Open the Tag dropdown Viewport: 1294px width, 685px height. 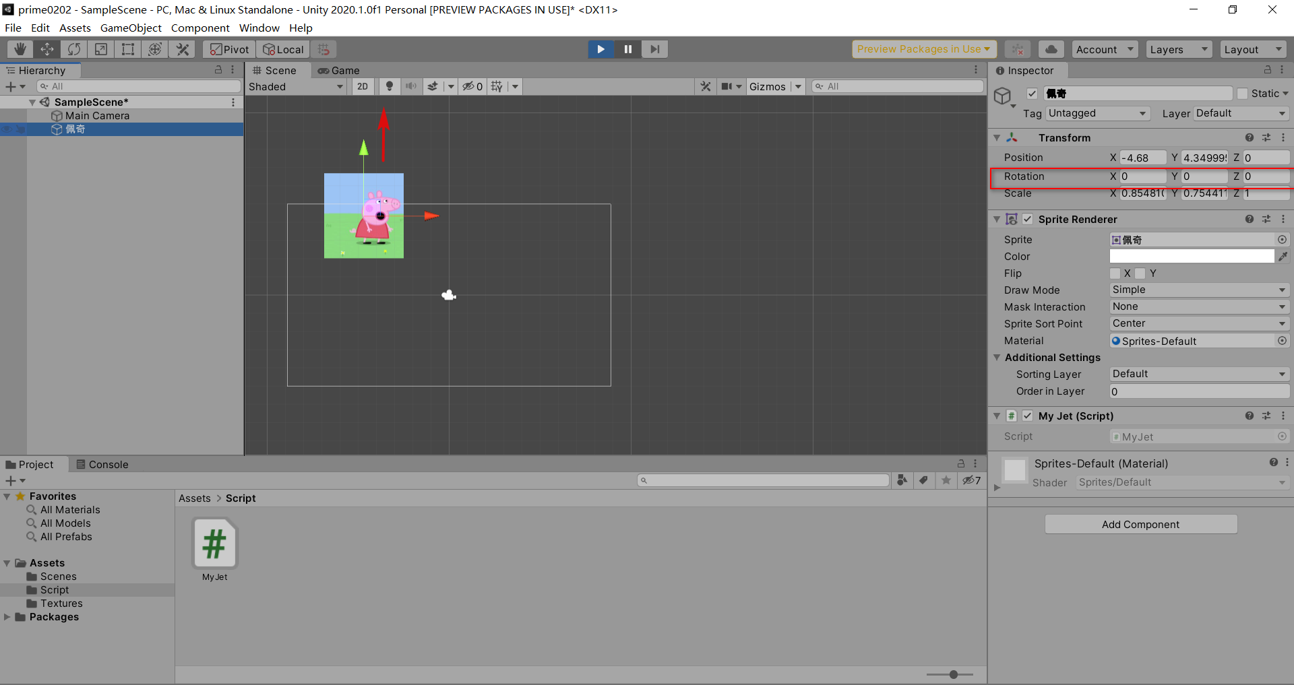1097,113
